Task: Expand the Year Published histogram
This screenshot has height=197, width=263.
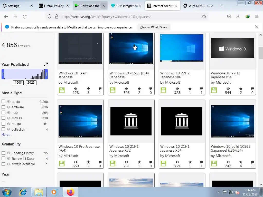Action: pyautogui.click(x=46, y=64)
